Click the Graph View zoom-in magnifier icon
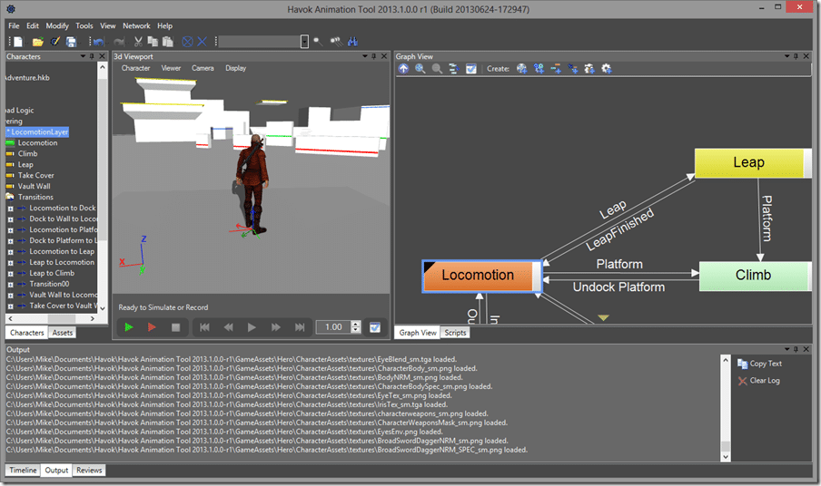 pyautogui.click(x=420, y=69)
